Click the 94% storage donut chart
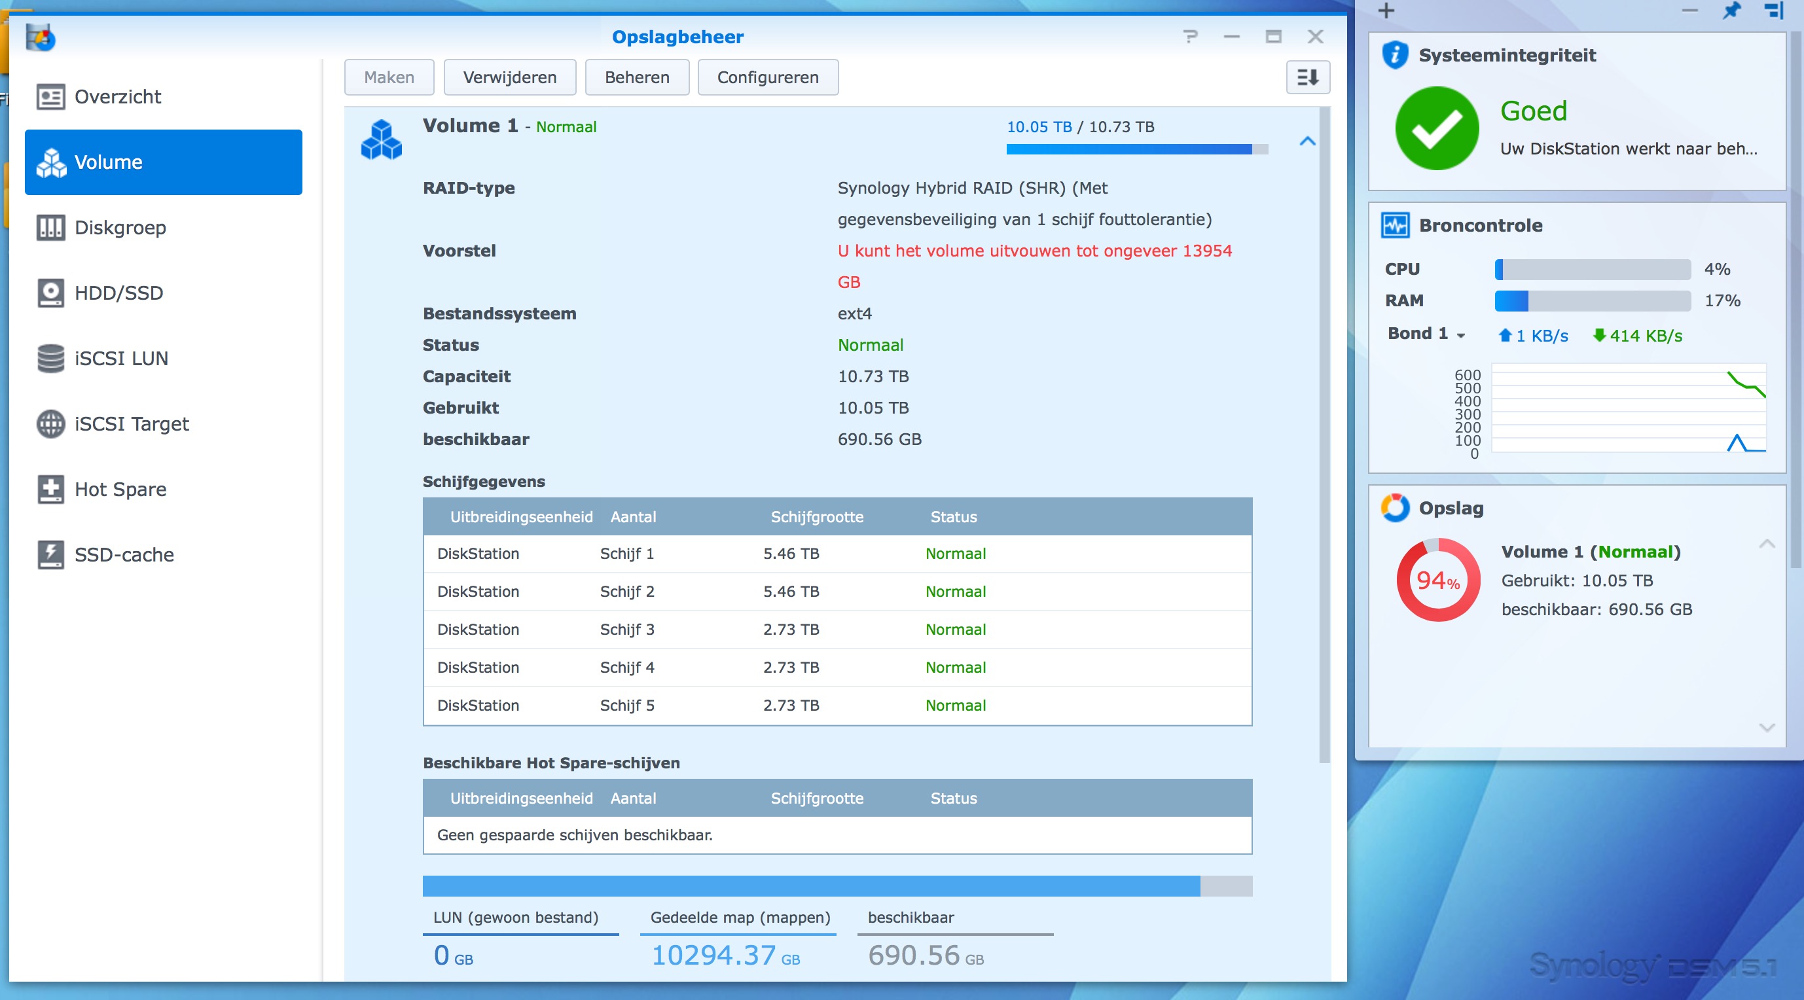 tap(1439, 580)
